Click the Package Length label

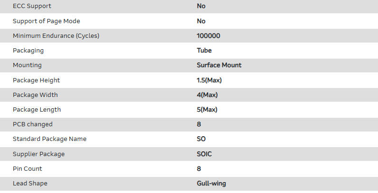click(x=37, y=109)
